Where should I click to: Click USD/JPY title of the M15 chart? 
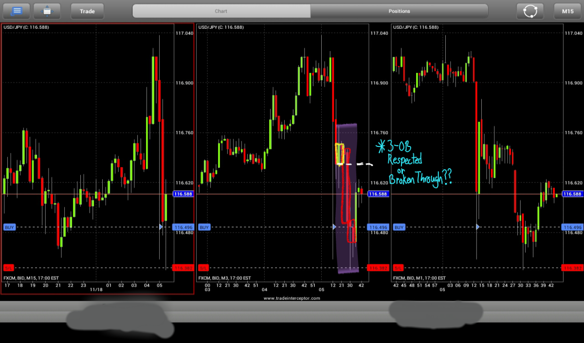[26, 27]
